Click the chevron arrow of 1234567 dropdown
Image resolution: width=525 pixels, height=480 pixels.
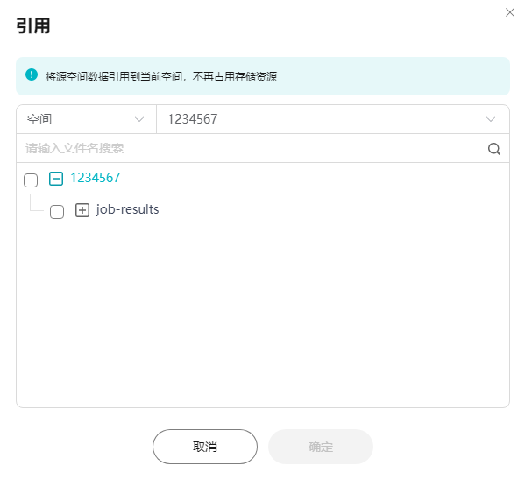click(x=491, y=119)
